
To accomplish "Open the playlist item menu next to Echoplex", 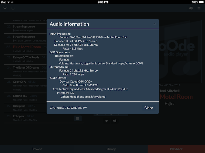I will click(x=78, y=118).
